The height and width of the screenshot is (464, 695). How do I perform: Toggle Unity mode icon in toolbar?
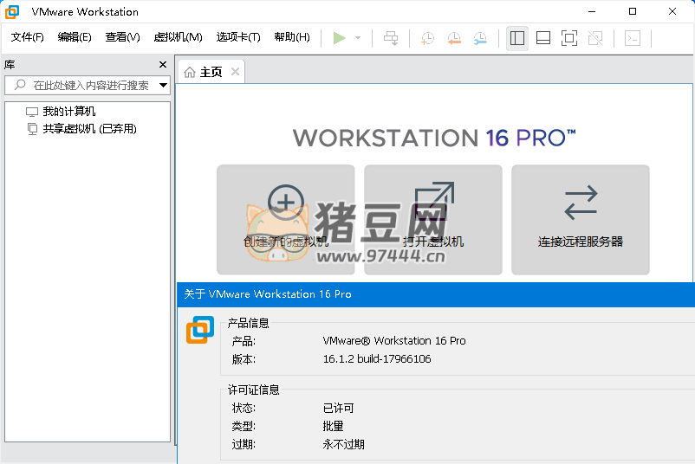pos(595,37)
